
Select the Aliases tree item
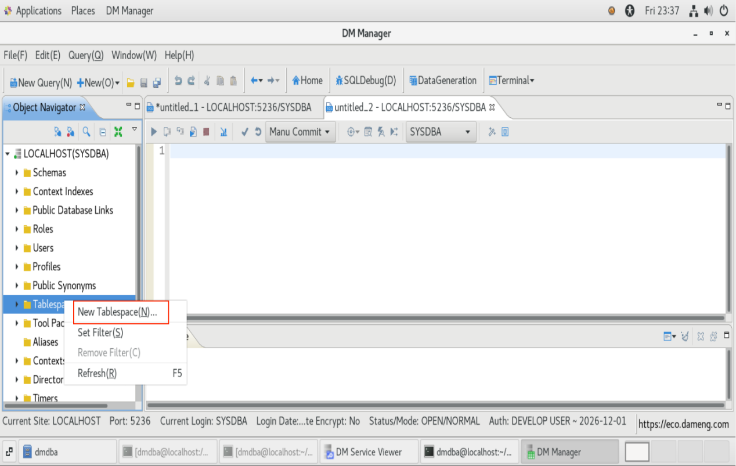point(45,342)
